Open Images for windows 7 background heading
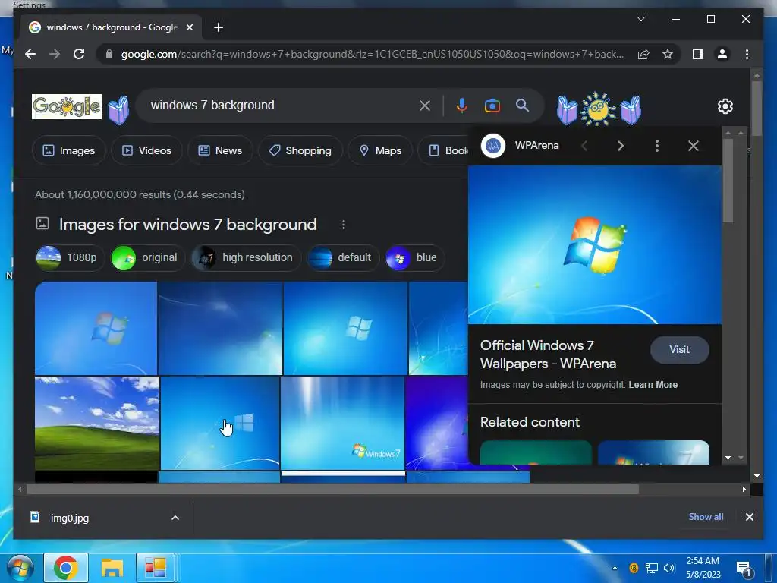 click(188, 225)
